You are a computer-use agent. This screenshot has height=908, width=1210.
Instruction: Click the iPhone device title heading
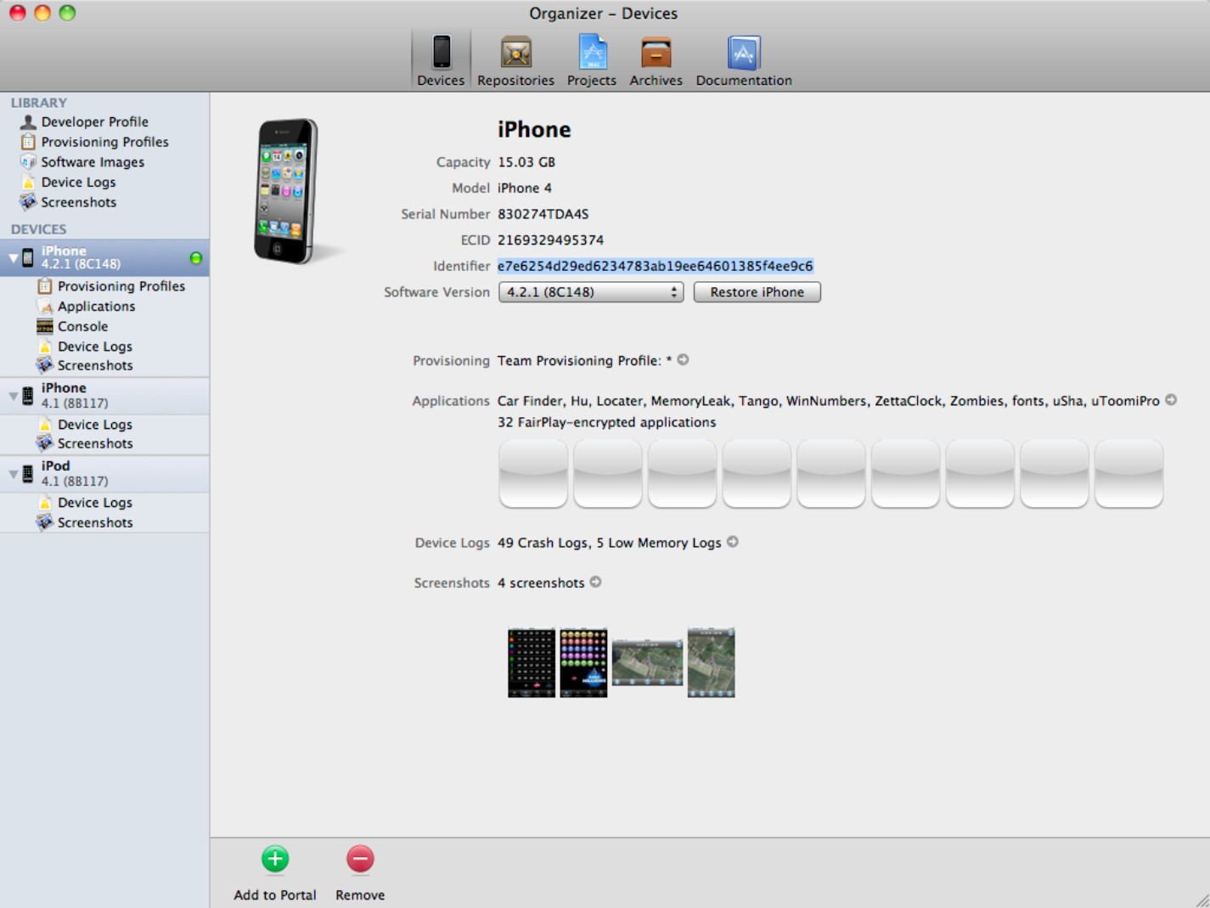point(534,130)
